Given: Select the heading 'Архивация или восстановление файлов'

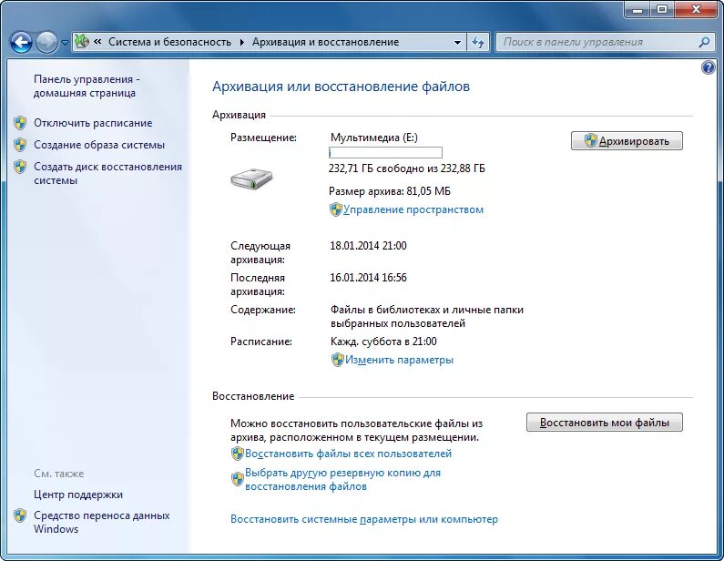Looking at the screenshot, I should (x=341, y=87).
